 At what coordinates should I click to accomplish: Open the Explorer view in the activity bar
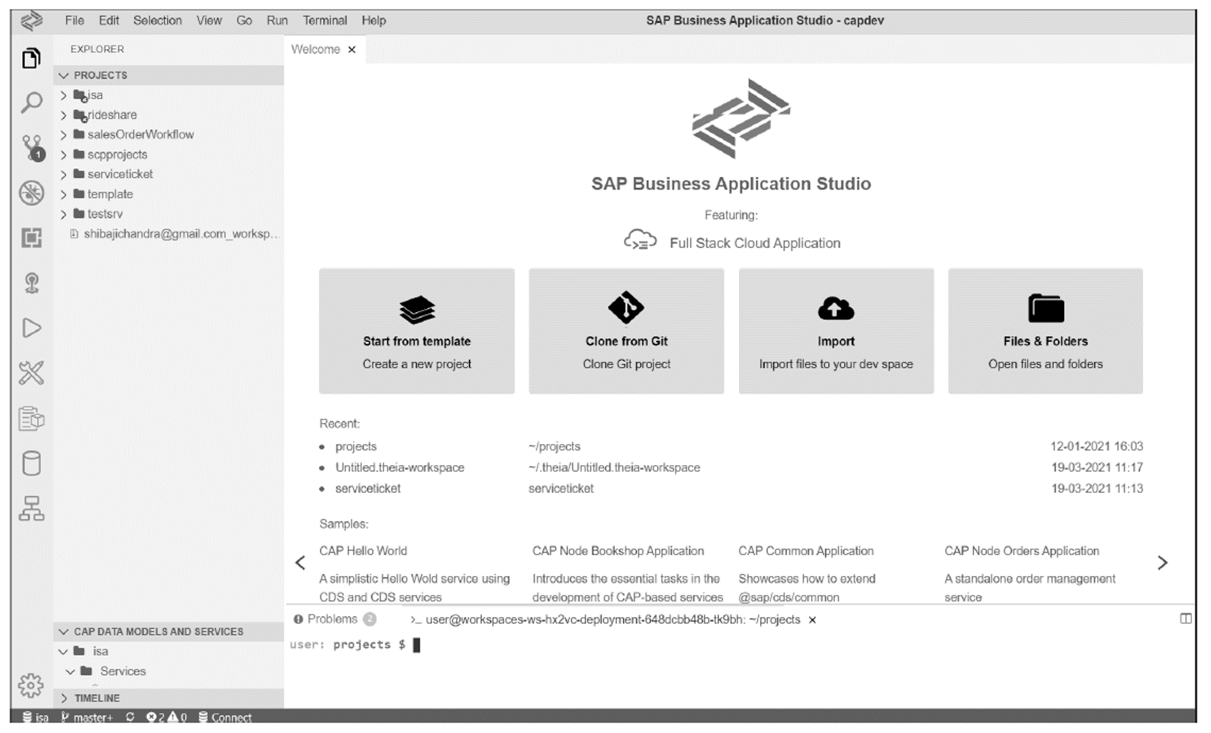pyautogui.click(x=31, y=58)
